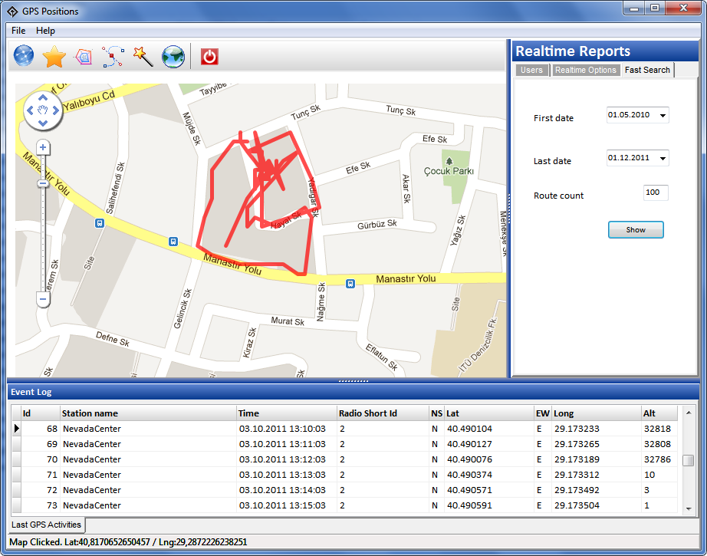This screenshot has height=556, width=707.
Task: Click longitude cell 29.173492
Action: (597, 490)
